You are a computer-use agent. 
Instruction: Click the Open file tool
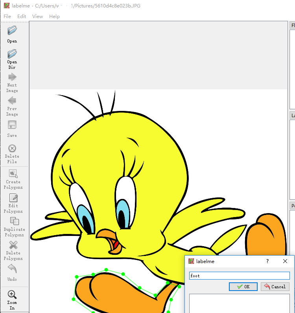tap(12, 34)
